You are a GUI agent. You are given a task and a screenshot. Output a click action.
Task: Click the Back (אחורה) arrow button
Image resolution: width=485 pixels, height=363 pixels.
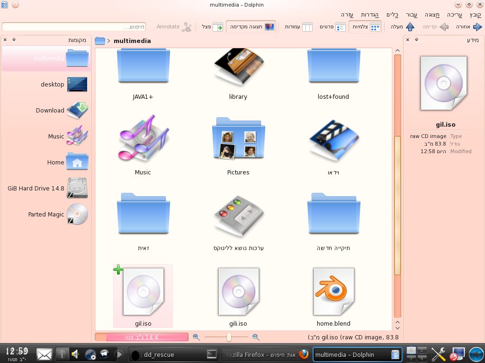tap(469, 27)
